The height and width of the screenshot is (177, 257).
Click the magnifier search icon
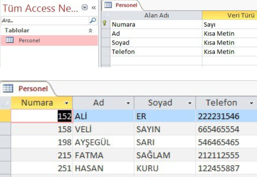[x=93, y=21]
